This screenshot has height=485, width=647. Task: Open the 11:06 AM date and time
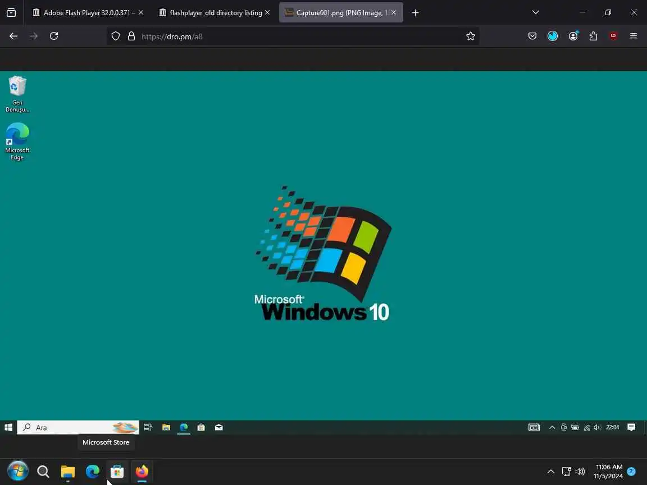coord(608,472)
